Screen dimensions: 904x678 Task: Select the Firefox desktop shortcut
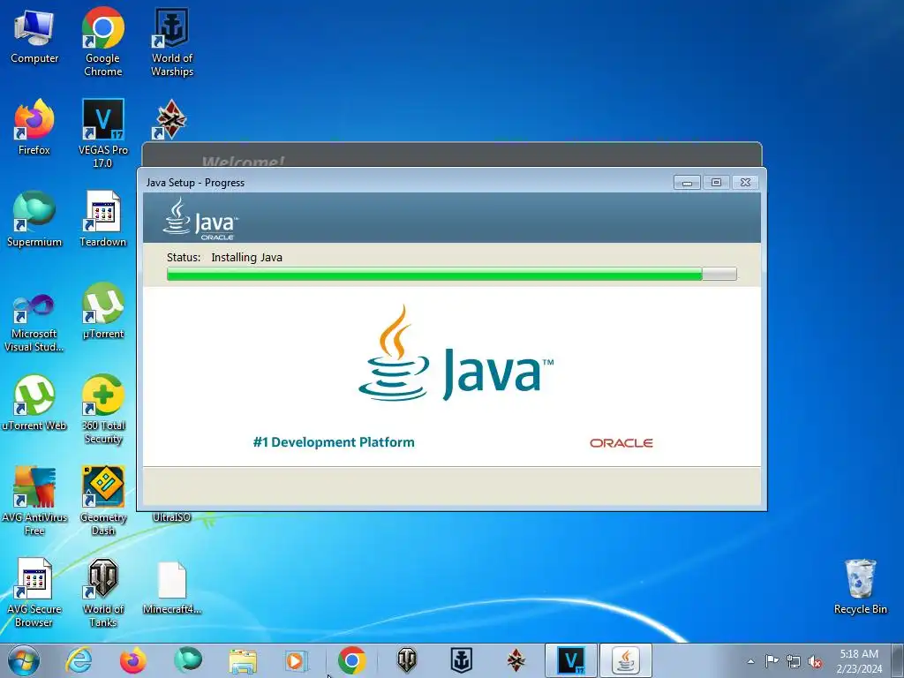(x=34, y=127)
